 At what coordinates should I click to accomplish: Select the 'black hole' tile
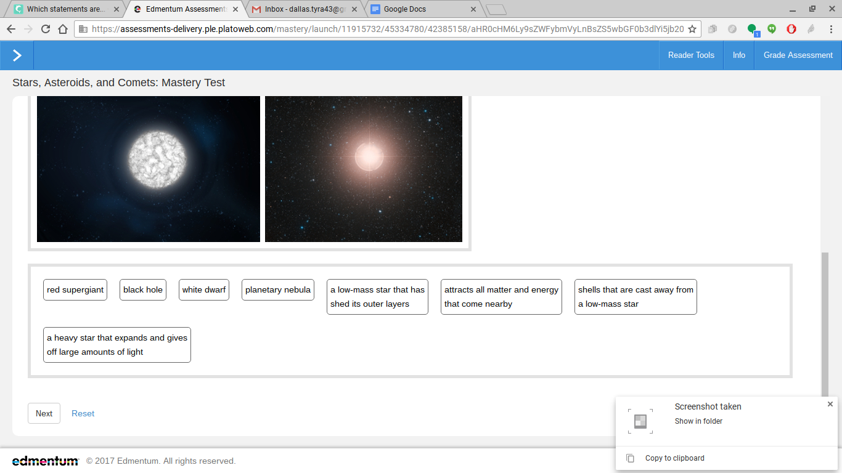143,289
